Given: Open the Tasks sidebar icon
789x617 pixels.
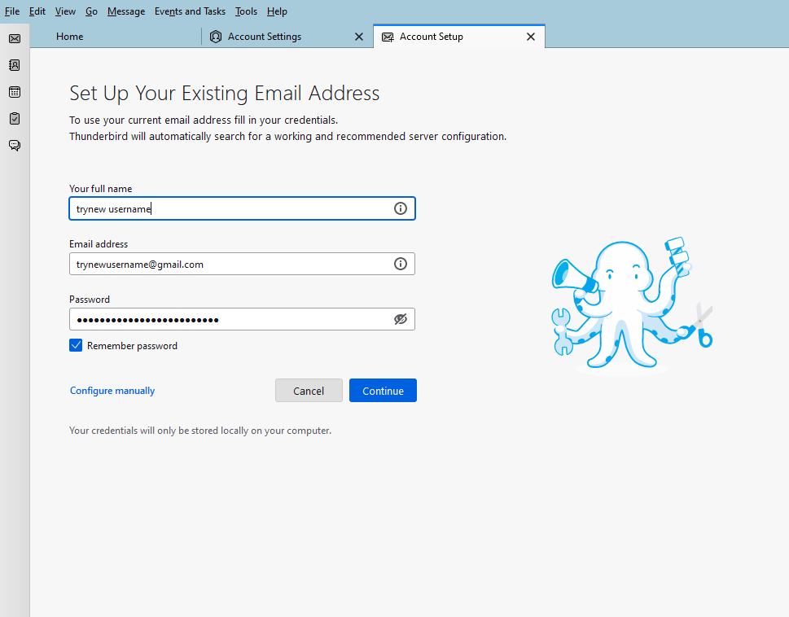Looking at the screenshot, I should point(15,119).
